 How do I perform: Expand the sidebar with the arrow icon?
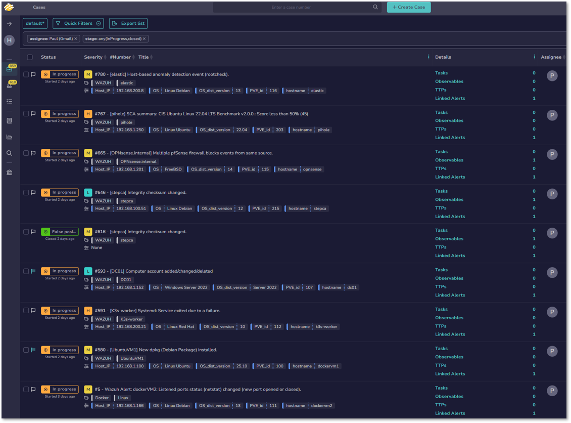click(9, 23)
